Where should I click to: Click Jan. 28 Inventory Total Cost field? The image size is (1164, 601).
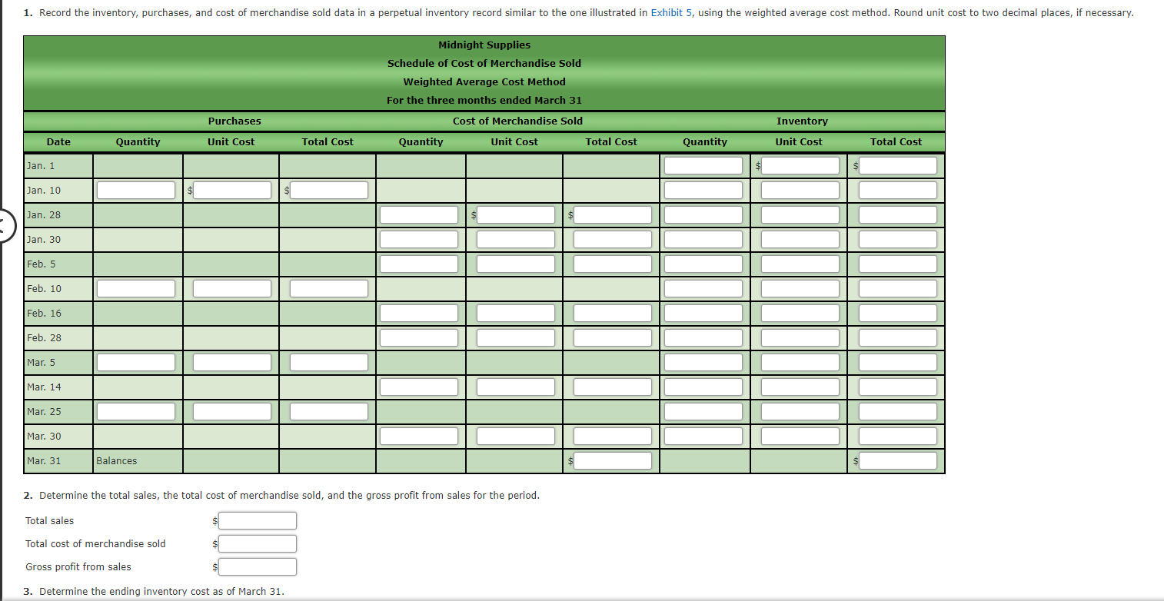tap(898, 214)
